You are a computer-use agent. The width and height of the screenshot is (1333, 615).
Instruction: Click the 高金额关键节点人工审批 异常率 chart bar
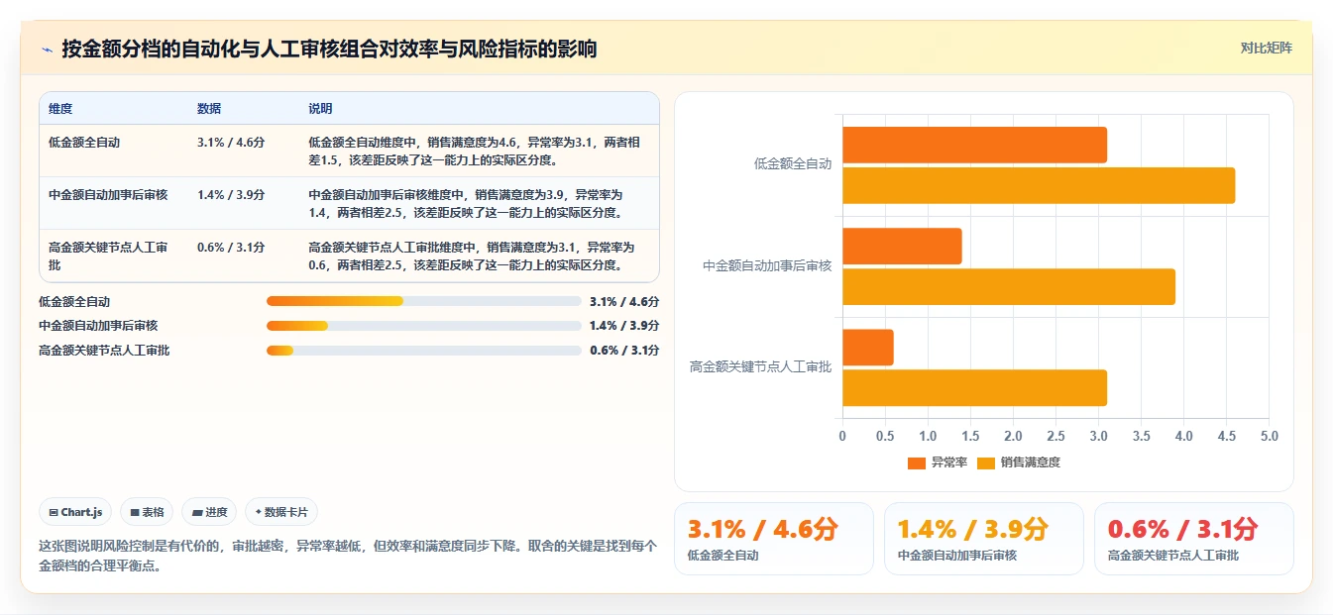click(868, 348)
